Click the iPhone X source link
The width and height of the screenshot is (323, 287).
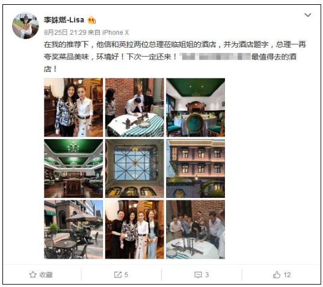coord(115,32)
